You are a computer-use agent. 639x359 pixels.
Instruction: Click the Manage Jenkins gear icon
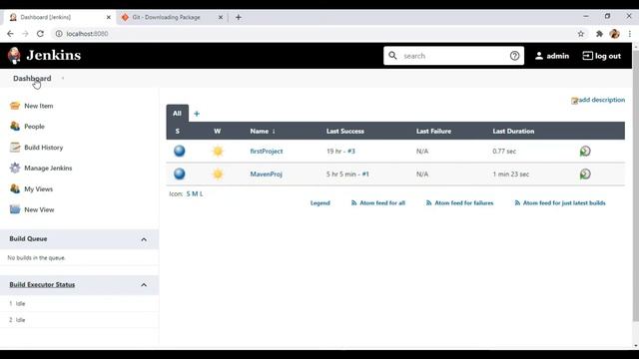pyautogui.click(x=15, y=168)
